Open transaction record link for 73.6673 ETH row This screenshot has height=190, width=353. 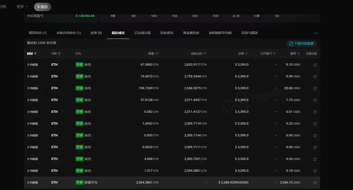(x=315, y=77)
